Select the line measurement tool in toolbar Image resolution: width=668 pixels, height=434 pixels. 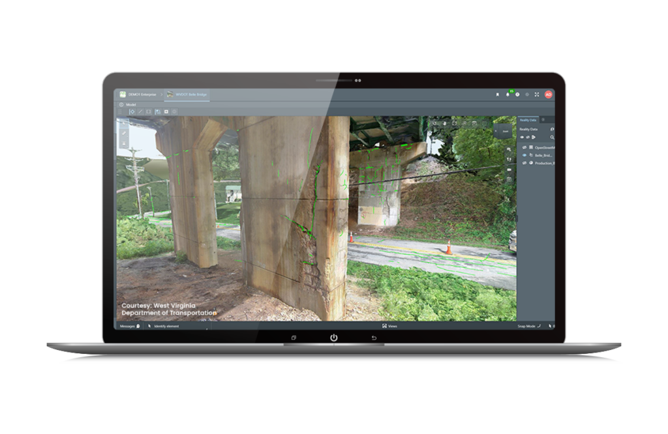tap(140, 112)
